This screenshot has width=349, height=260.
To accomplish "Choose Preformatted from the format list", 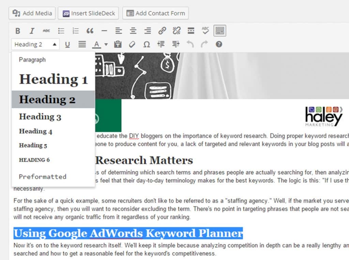I will (53, 177).
